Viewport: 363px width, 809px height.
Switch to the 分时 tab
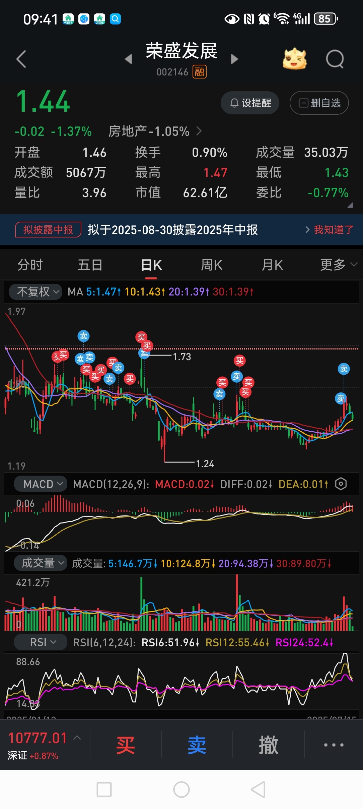(30, 265)
